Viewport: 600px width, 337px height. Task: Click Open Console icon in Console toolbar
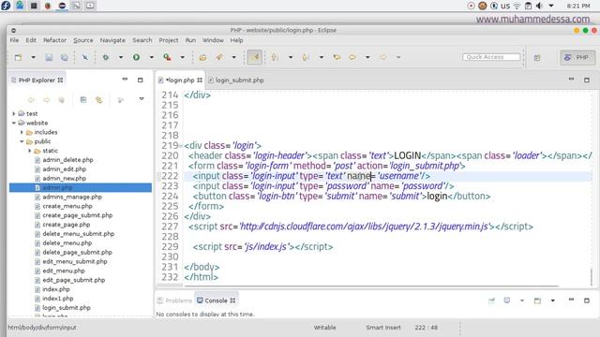point(537,300)
